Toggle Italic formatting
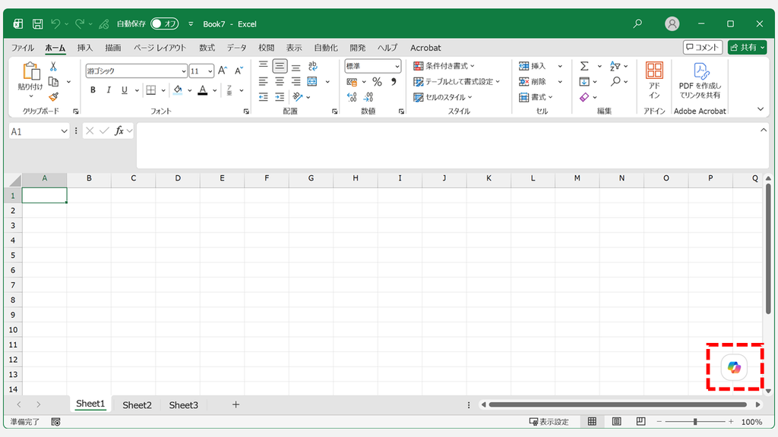778x437 pixels. click(109, 90)
